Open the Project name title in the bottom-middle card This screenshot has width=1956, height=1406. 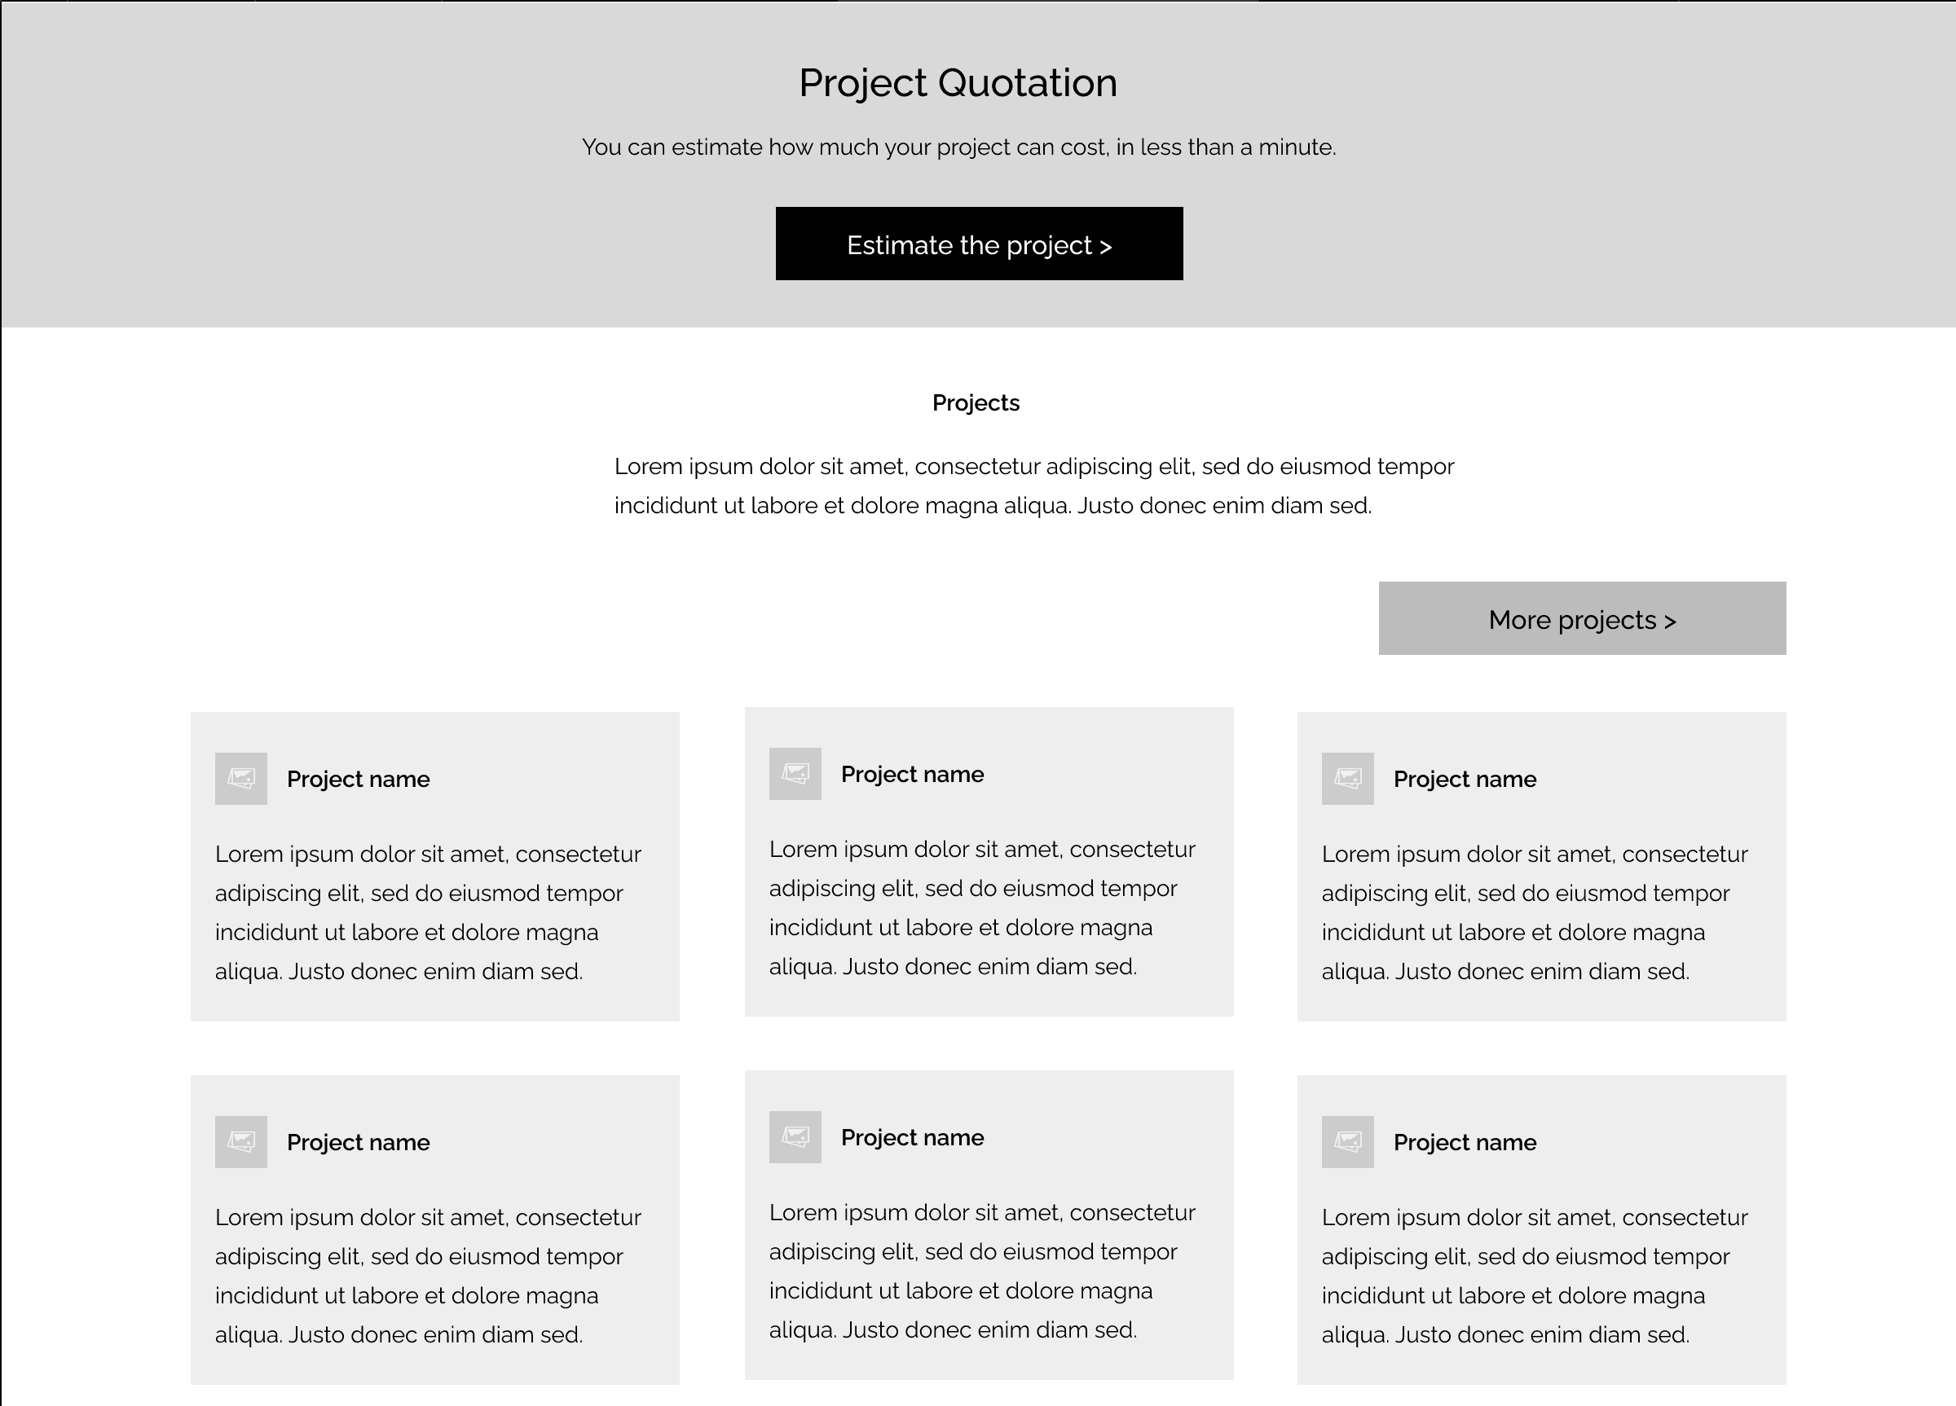click(913, 1138)
